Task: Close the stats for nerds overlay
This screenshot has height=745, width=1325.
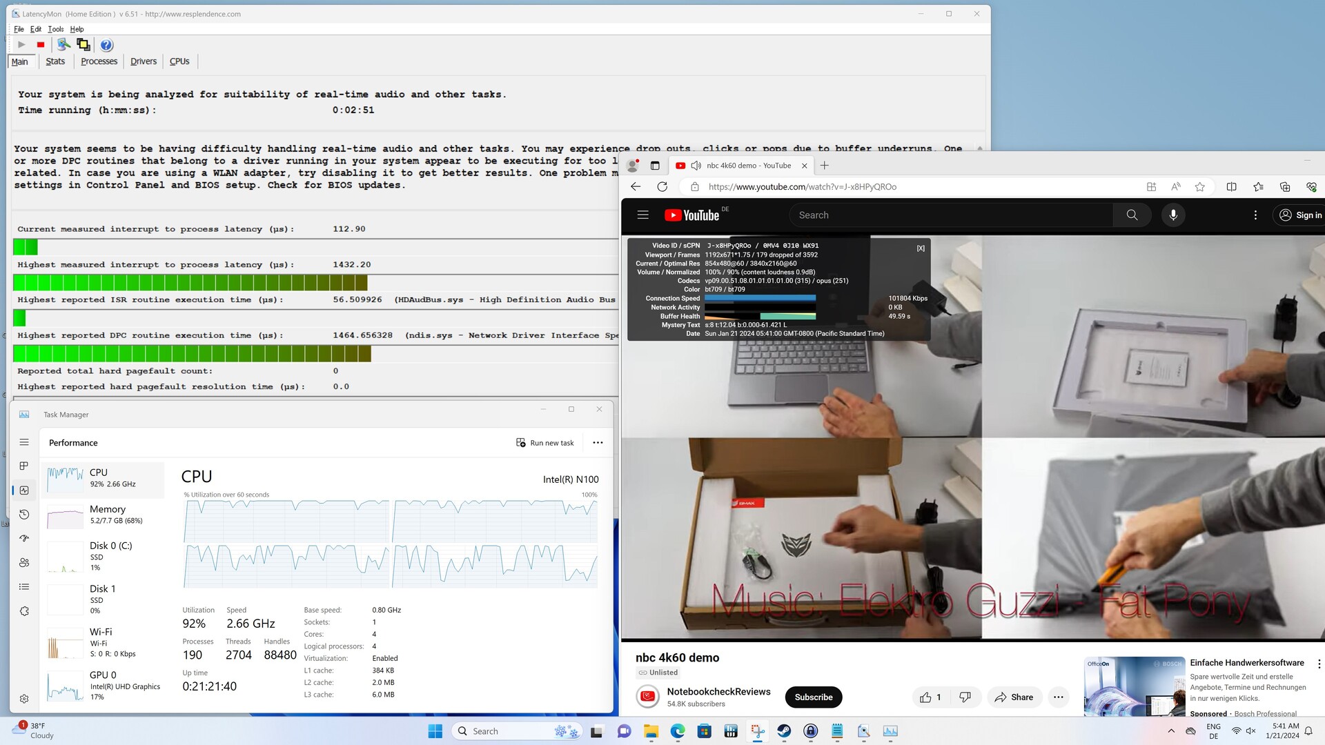Action: click(x=921, y=248)
